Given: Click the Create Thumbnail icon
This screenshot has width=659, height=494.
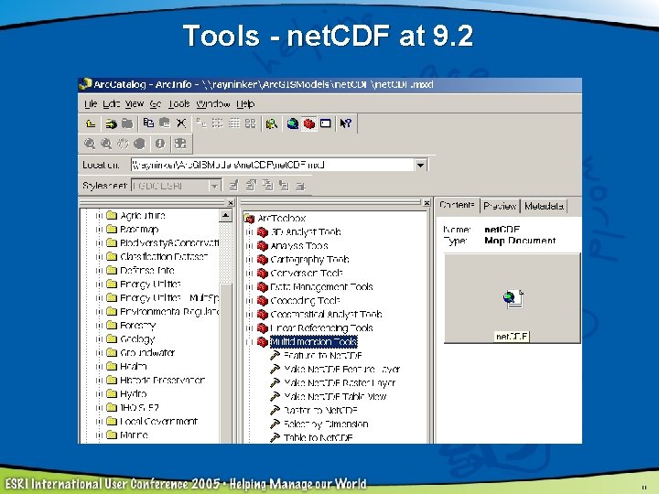Looking at the screenshot, I should coord(180,144).
